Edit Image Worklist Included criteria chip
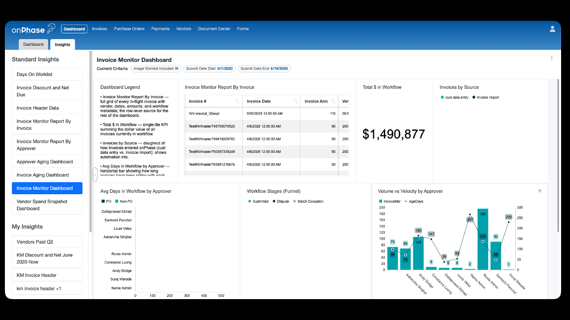This screenshot has width=570, height=320. [155, 68]
